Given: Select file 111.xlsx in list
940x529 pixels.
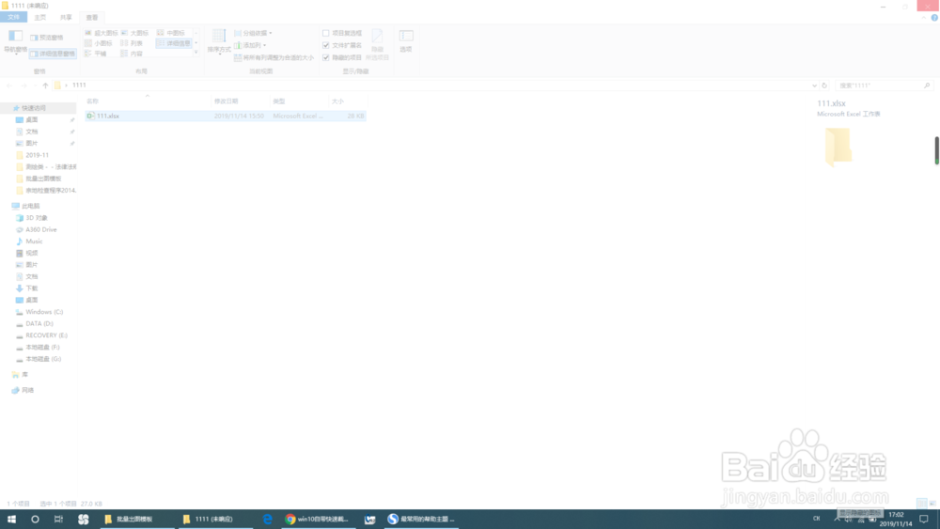Looking at the screenshot, I should click(x=225, y=116).
